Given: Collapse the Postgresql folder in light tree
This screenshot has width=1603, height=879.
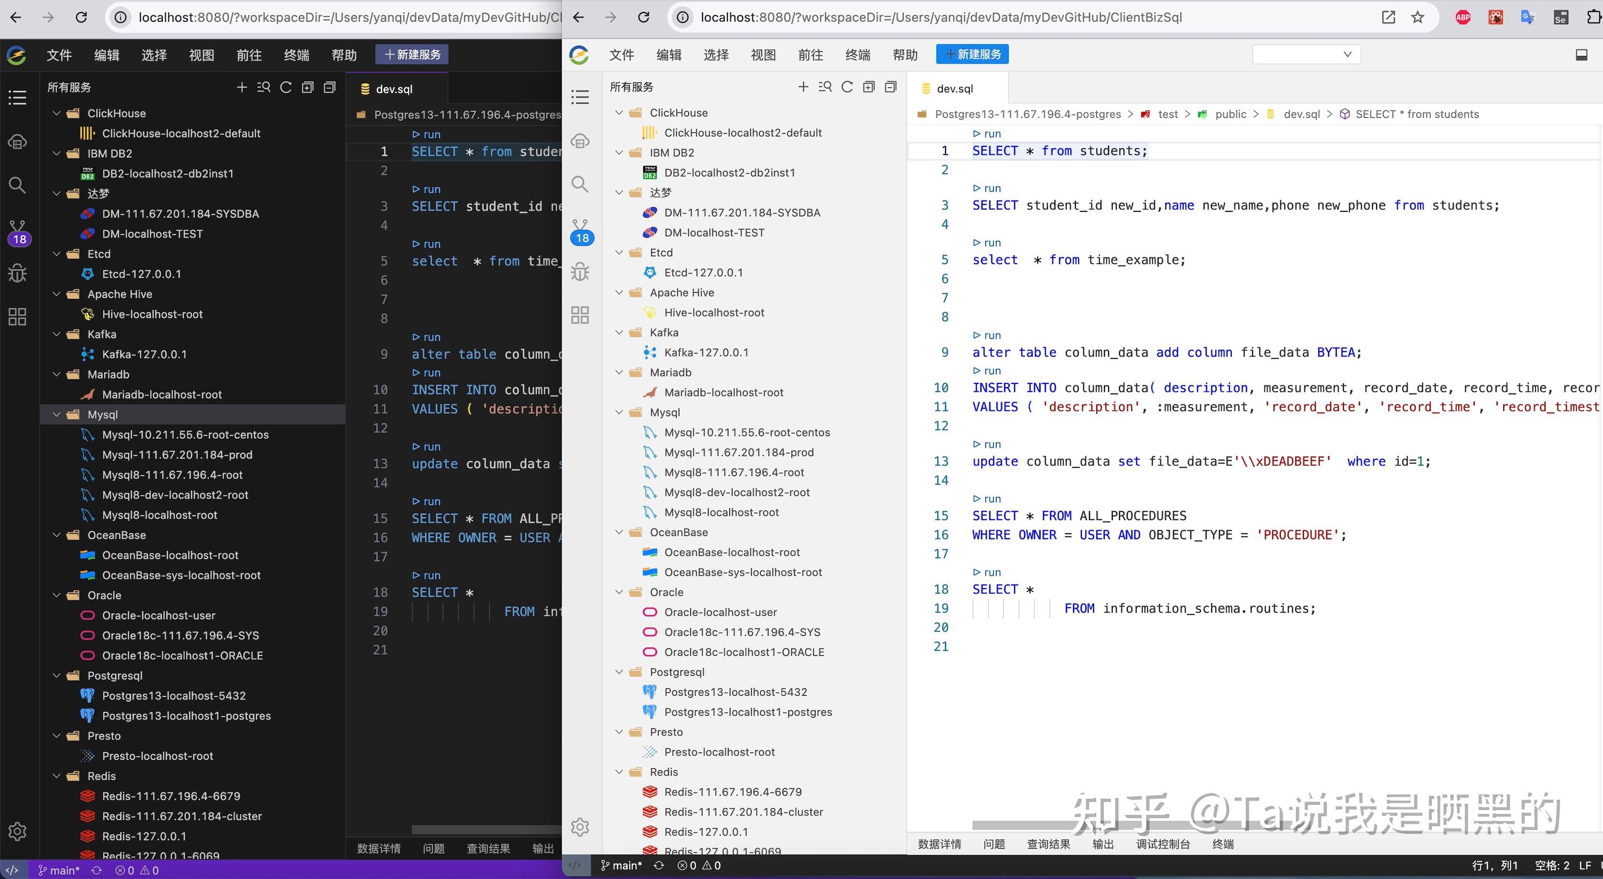Looking at the screenshot, I should 619,672.
